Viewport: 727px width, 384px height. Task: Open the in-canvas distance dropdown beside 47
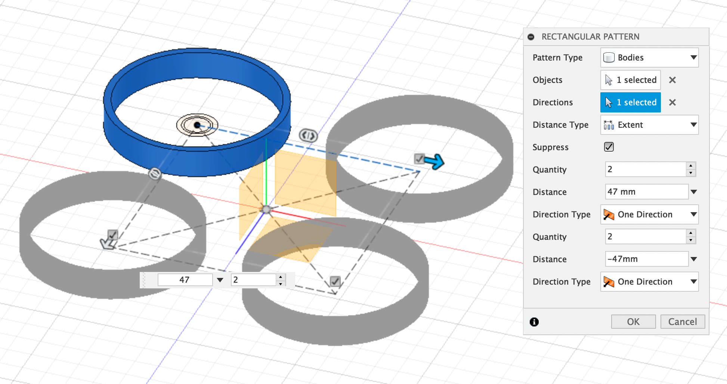220,279
